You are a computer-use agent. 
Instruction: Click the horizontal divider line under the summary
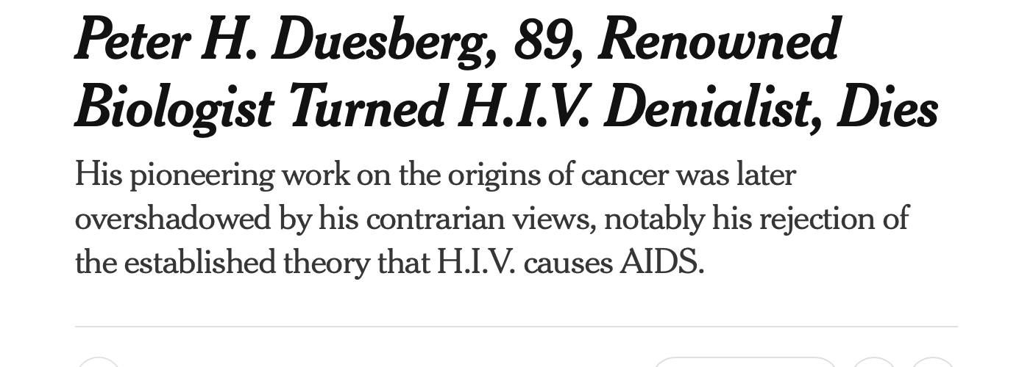[x=516, y=327]
